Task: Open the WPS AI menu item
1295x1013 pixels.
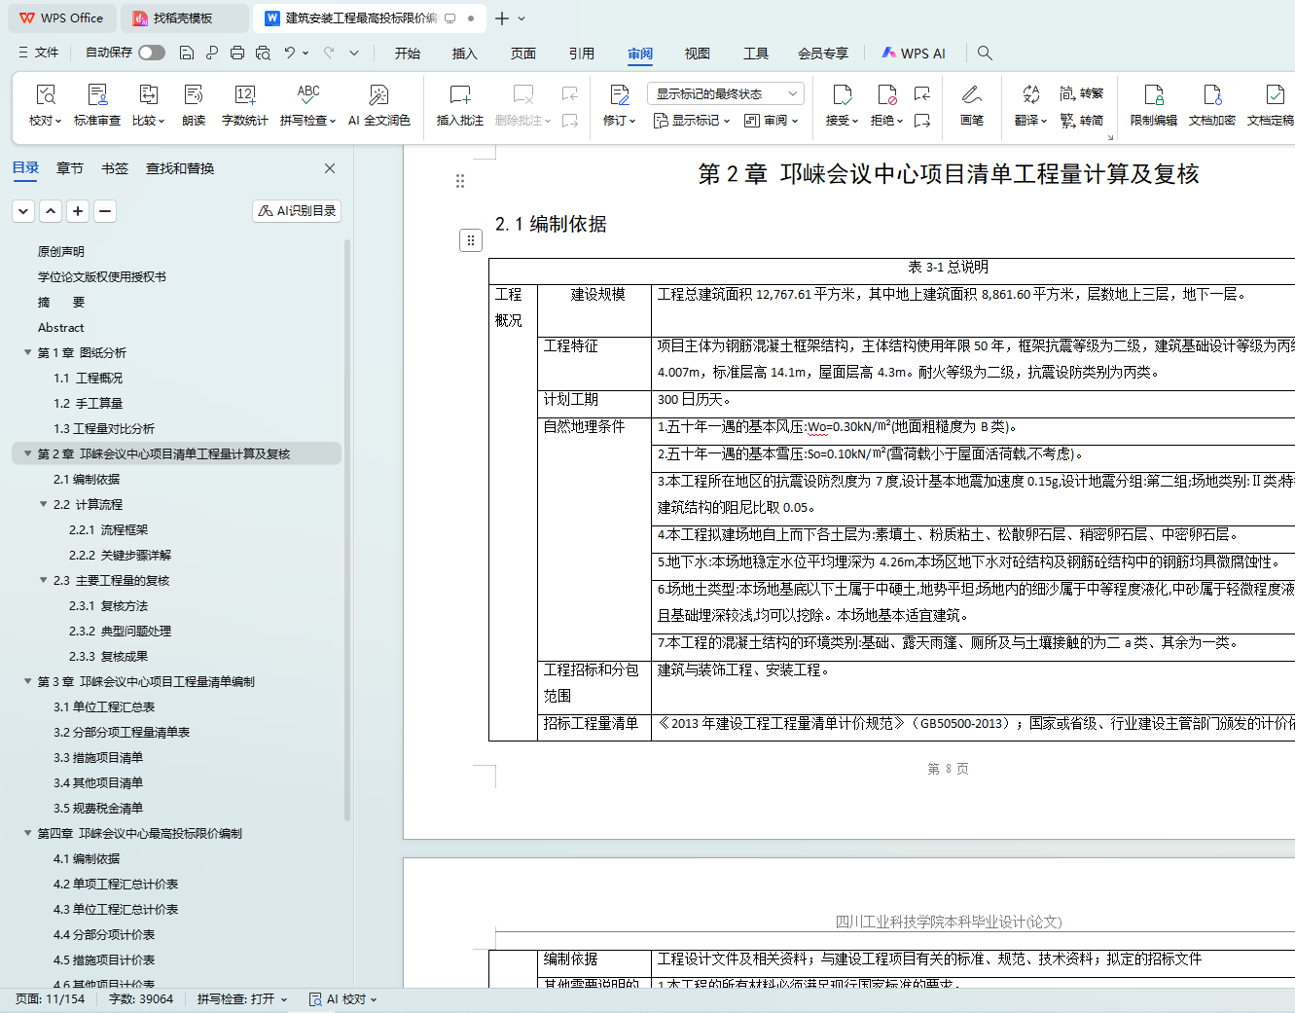Action: click(x=913, y=54)
